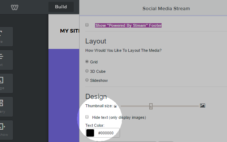
Task: Click the Weebly logo icon
Action: (14, 7)
